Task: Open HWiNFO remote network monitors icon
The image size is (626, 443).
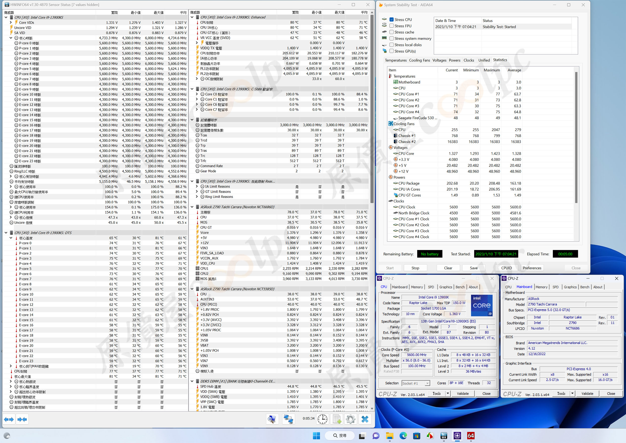Action: 288,419
